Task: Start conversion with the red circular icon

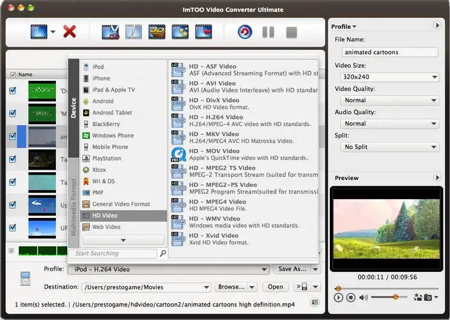Action: point(245,32)
